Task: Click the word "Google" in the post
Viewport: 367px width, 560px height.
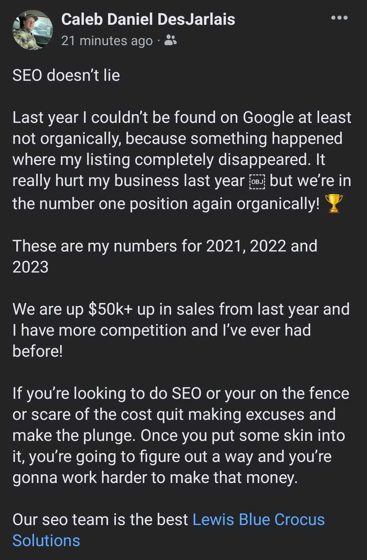Action: (x=268, y=117)
